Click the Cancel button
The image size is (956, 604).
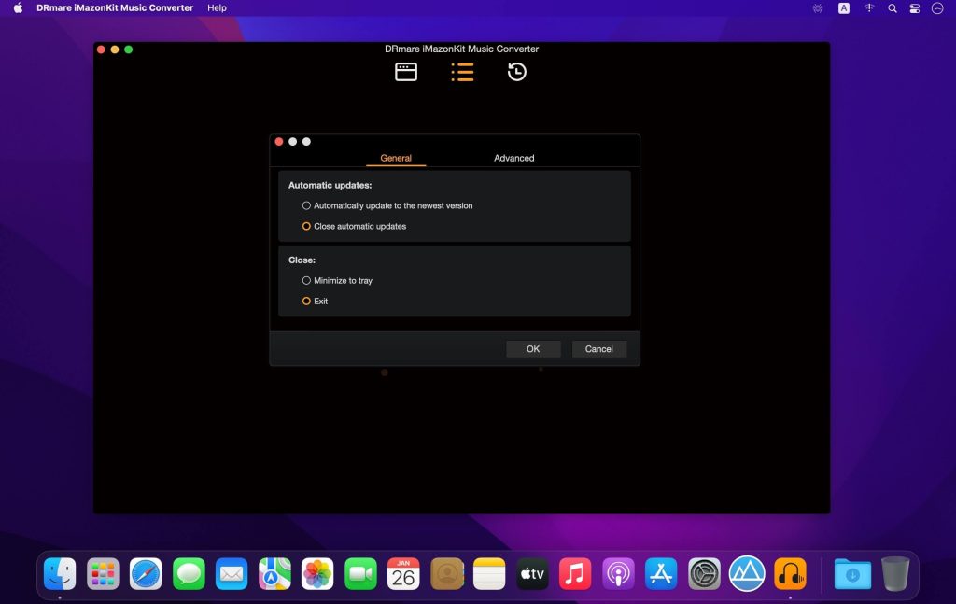[x=598, y=348]
